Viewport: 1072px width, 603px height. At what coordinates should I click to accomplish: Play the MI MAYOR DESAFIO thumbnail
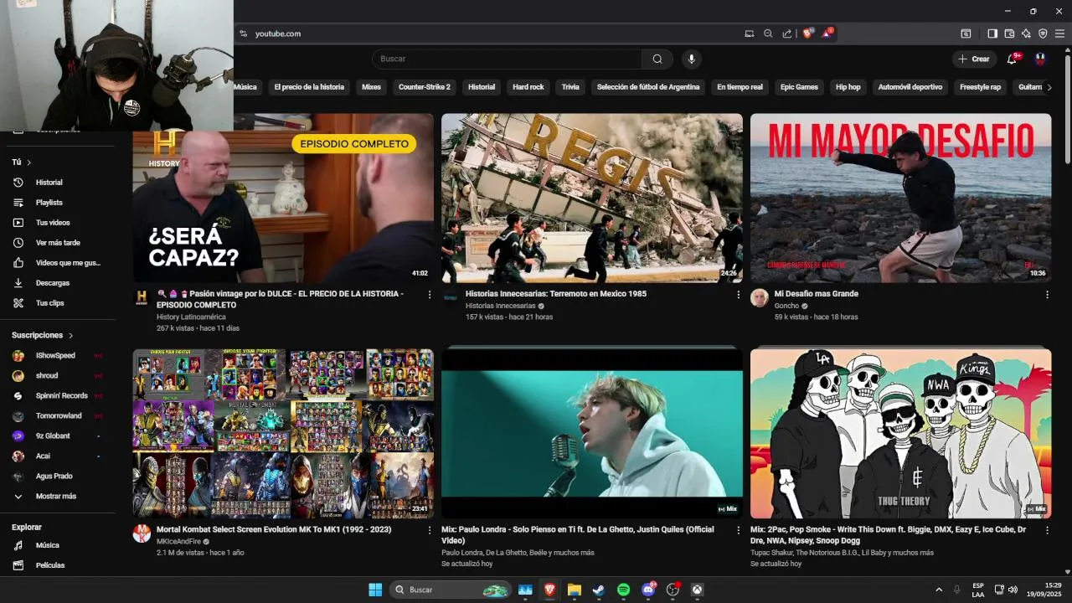900,198
